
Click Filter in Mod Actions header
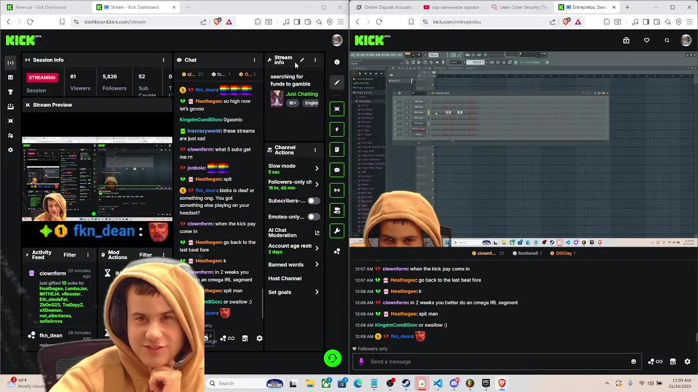click(x=146, y=255)
